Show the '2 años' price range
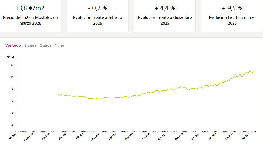Image resolution: width=263 pixels, height=146 pixels. click(x=45, y=45)
